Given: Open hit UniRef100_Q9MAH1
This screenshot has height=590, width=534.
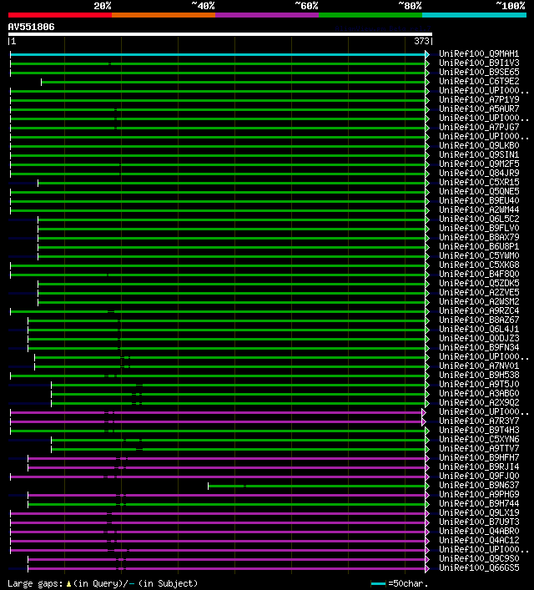Looking at the screenshot, I should (x=479, y=53).
